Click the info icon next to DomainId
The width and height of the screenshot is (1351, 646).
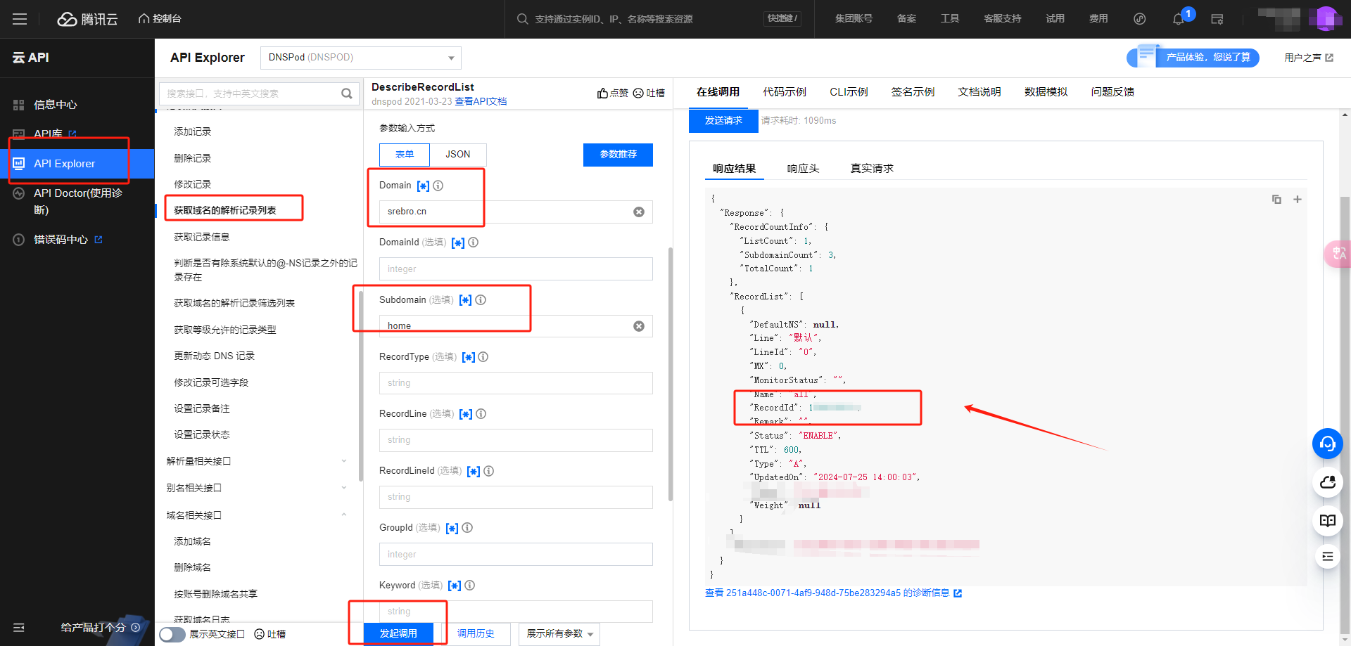(474, 243)
